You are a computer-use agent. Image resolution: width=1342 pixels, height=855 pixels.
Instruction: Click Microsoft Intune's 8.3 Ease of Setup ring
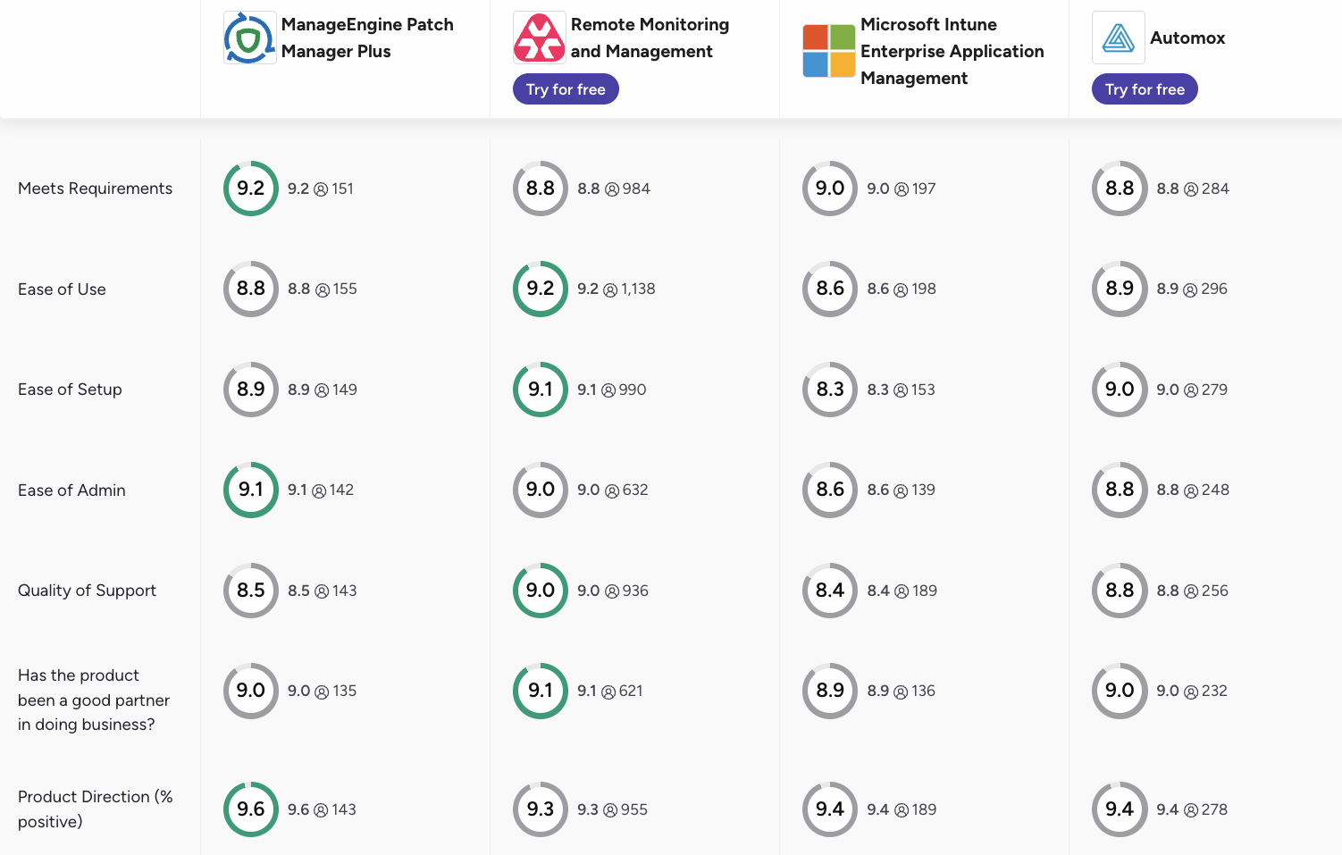pyautogui.click(x=830, y=390)
